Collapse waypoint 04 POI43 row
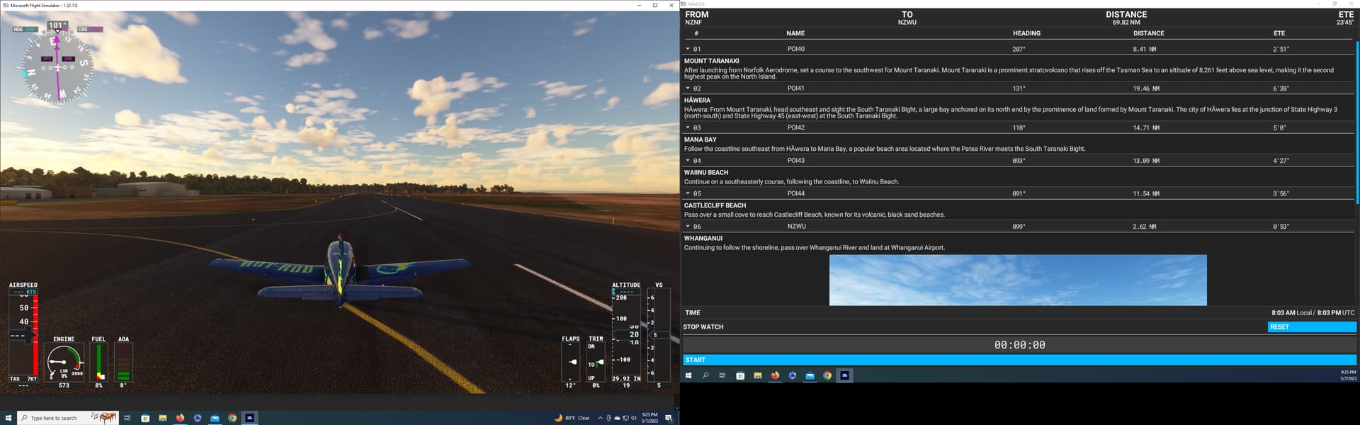 [687, 161]
